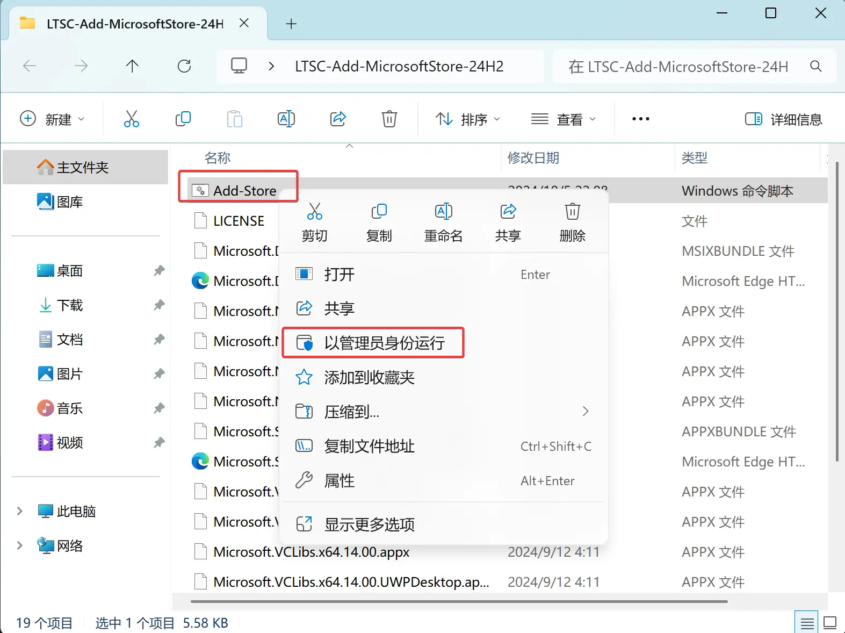Select 共享 row in the context menu

(444, 308)
